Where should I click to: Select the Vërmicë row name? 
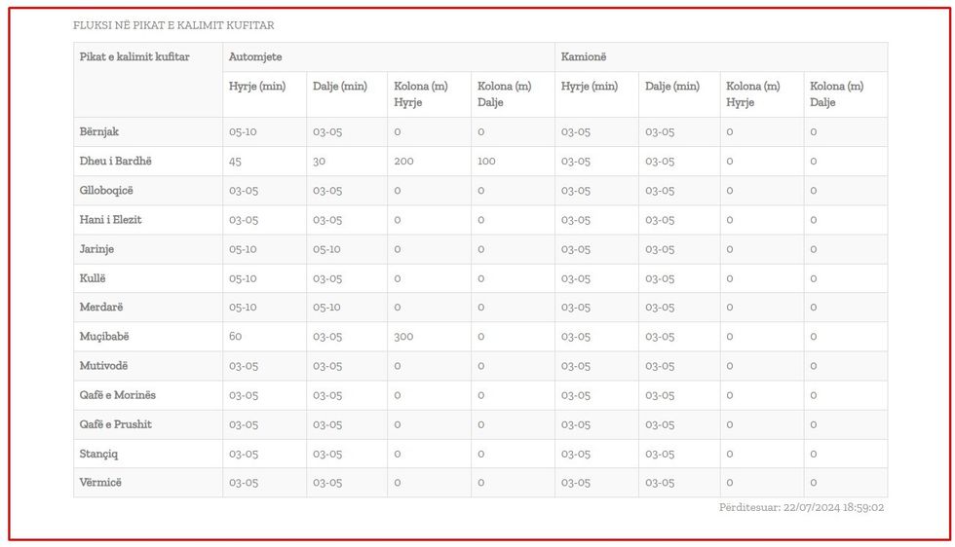(x=101, y=483)
